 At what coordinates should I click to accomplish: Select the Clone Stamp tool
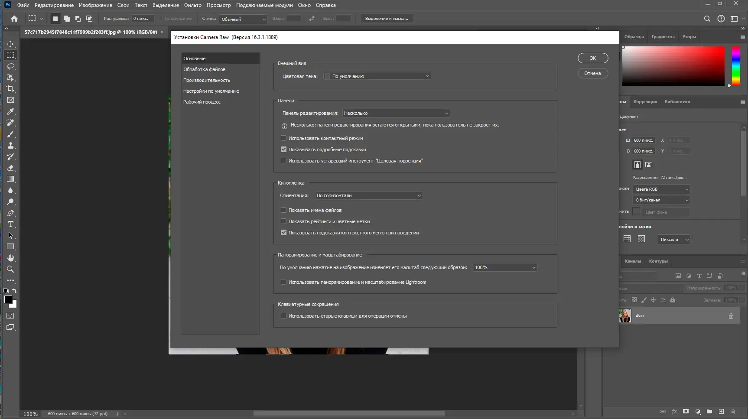coord(10,145)
